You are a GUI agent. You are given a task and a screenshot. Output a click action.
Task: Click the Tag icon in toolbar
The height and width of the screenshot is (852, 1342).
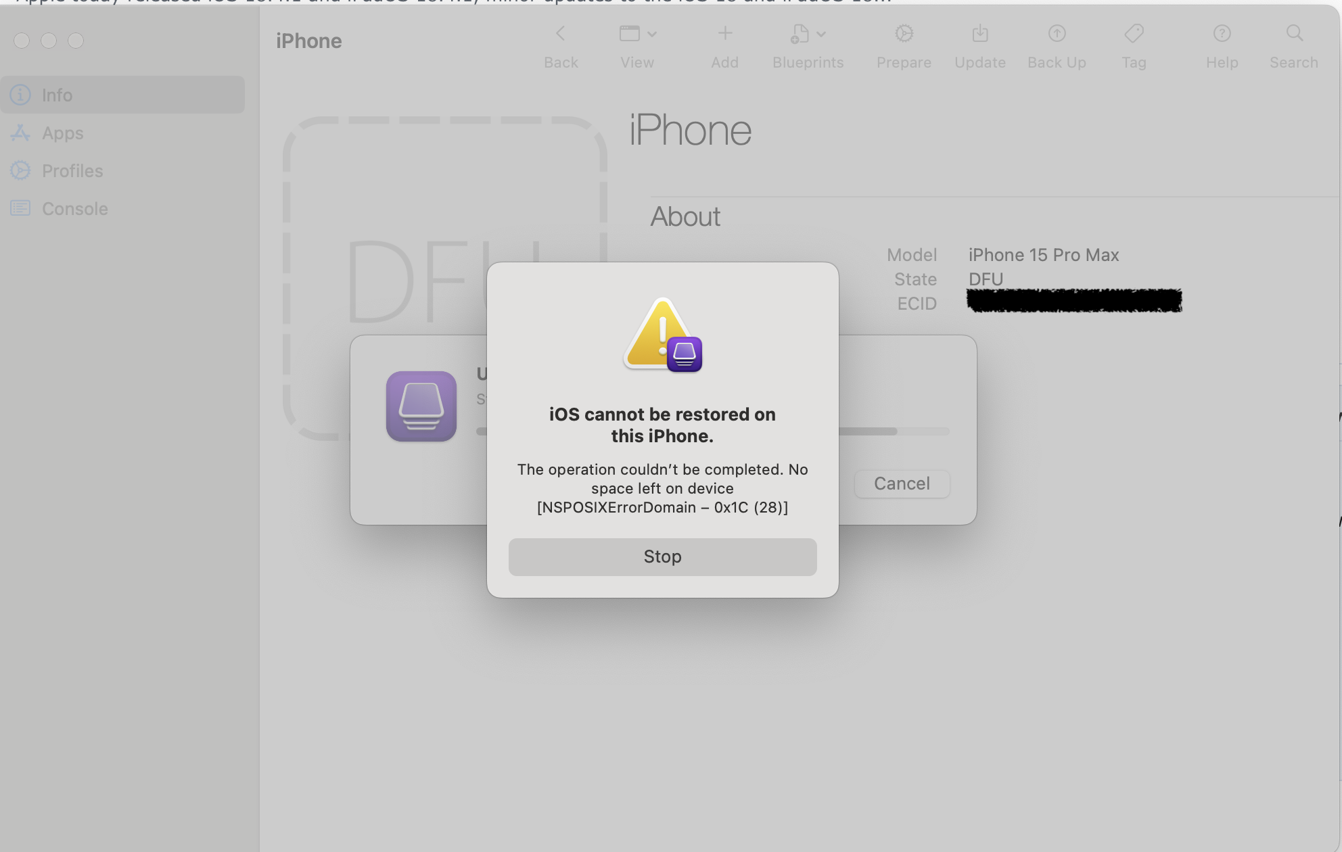tap(1134, 33)
